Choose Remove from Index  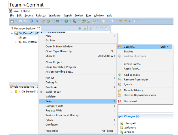coord(145,79)
